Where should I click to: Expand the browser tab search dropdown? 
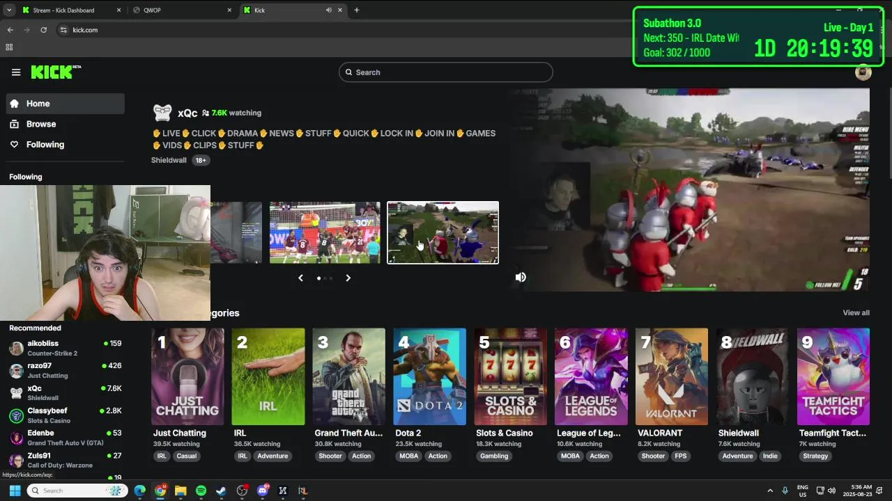[x=8, y=10]
